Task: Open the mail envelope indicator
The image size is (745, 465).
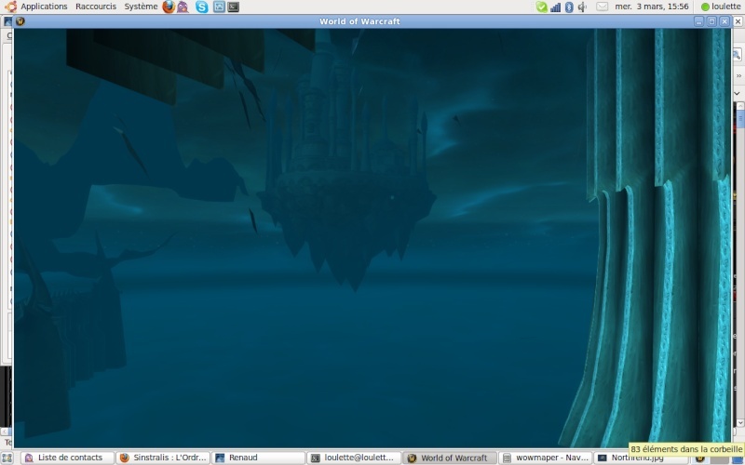Action: pyautogui.click(x=602, y=7)
